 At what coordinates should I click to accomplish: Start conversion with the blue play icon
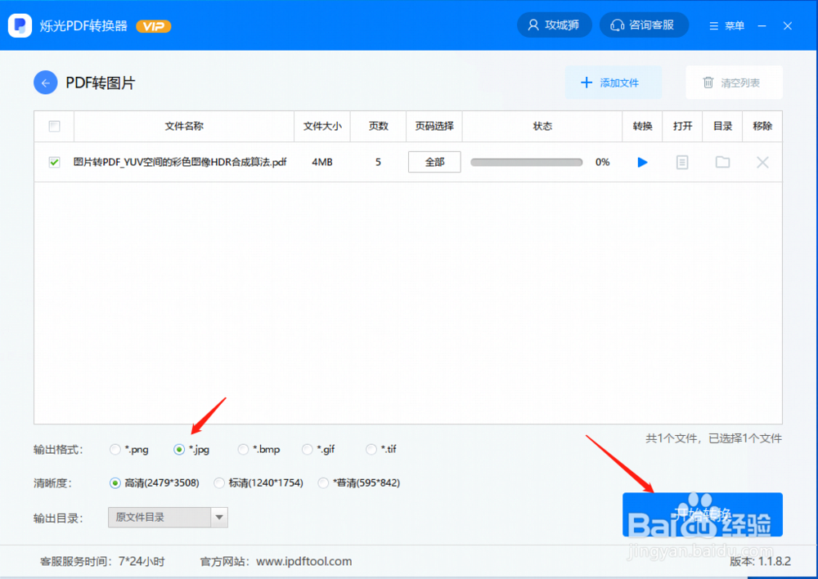coord(642,162)
